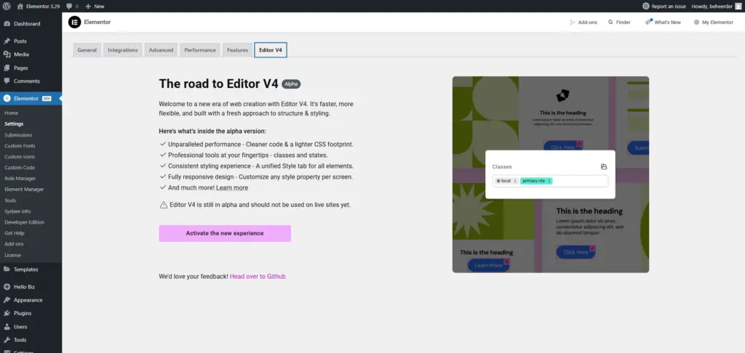
Task: Click the DEV badge beside Elementor
Action: 47,99
